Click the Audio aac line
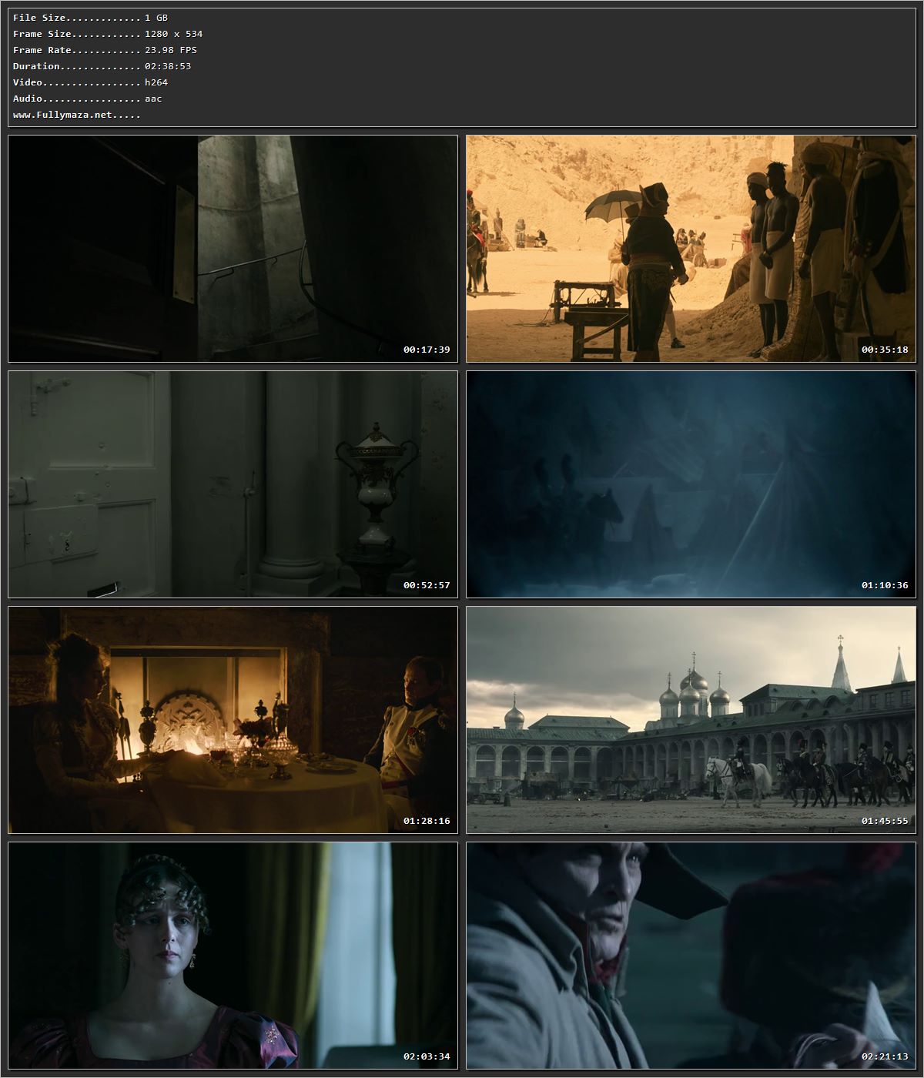This screenshot has width=924, height=1078. [87, 99]
